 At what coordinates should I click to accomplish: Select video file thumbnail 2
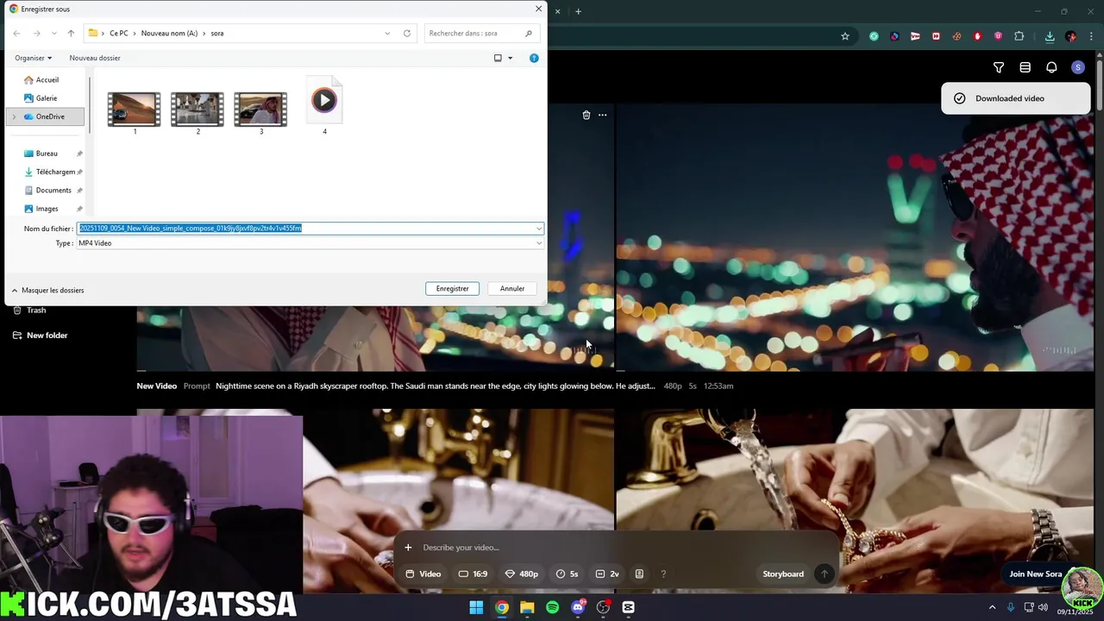[198, 110]
